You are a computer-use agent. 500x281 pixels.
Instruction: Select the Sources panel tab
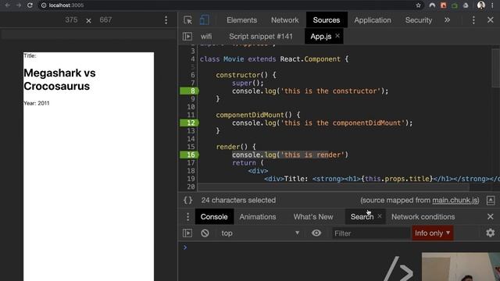click(327, 20)
